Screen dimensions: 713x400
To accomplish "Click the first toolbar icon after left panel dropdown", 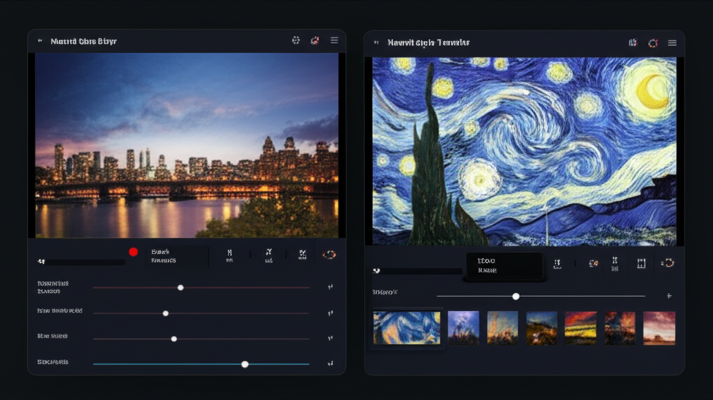I will coord(230,255).
